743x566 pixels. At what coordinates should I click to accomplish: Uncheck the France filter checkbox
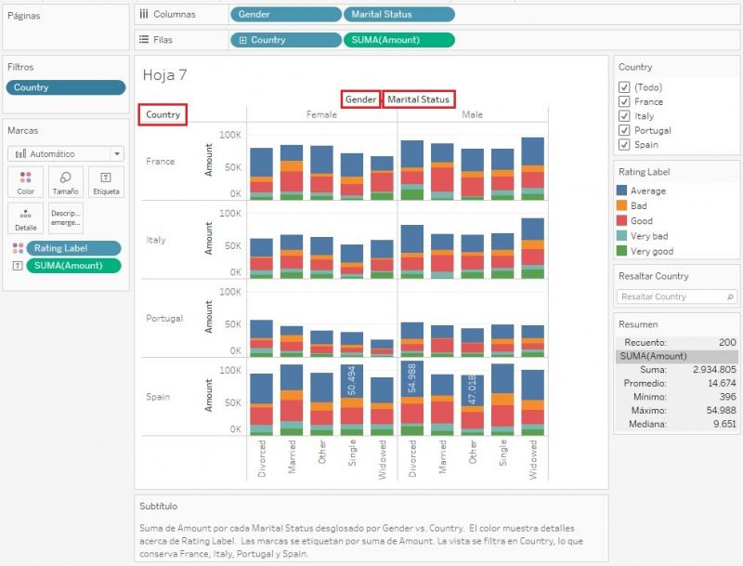[624, 102]
